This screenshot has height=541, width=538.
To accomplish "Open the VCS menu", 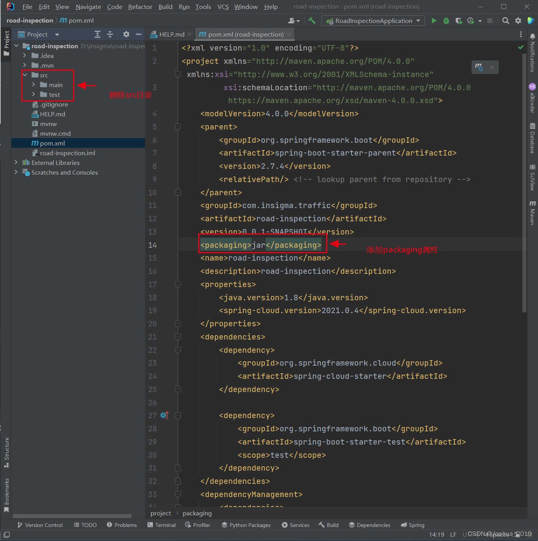I will tap(223, 7).
